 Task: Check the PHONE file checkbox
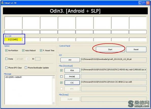click(61, 76)
